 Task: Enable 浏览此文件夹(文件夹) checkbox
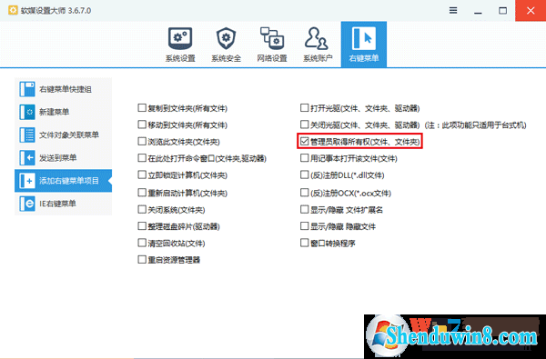(142, 141)
